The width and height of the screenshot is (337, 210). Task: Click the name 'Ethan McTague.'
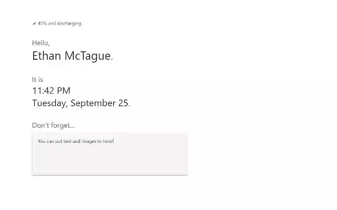pos(73,56)
